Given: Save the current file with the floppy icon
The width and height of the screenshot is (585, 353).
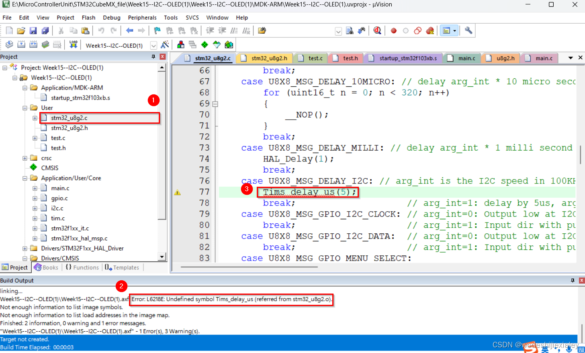Looking at the screenshot, I should pos(33,31).
